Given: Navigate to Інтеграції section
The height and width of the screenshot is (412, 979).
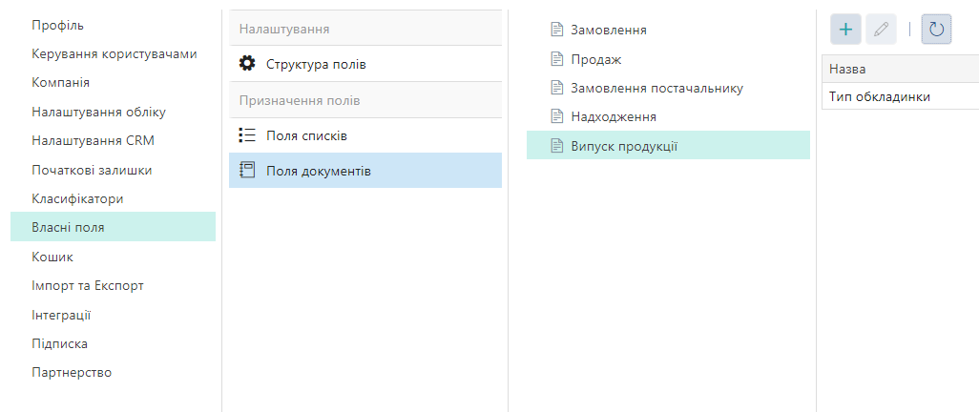Looking at the screenshot, I should point(61,315).
